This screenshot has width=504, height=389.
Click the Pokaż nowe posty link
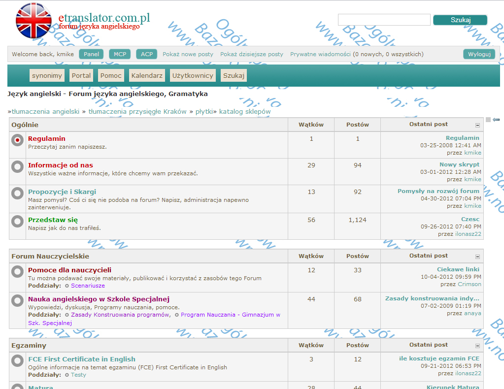tap(188, 54)
